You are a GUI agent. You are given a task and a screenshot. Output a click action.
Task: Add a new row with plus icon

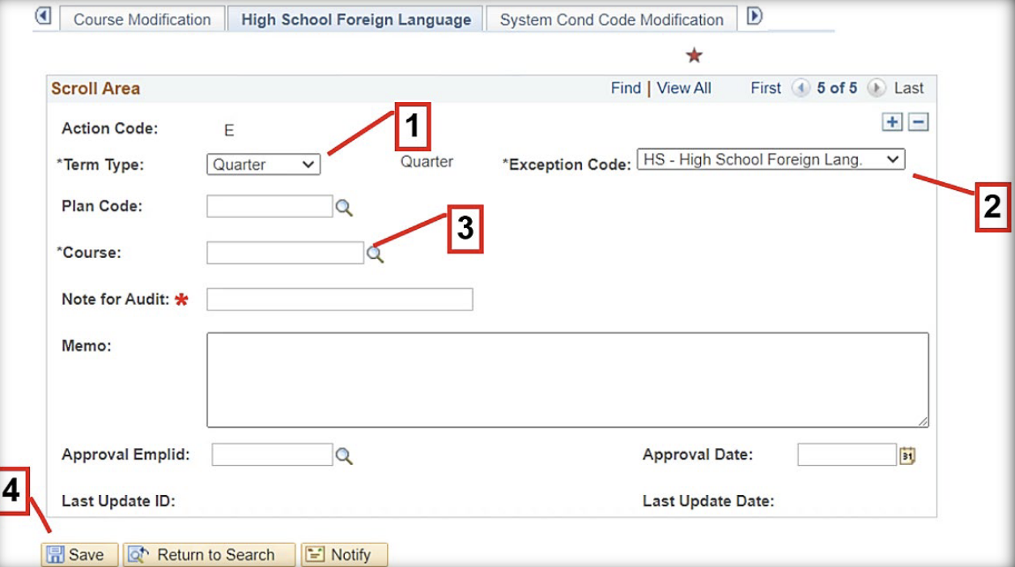[892, 122]
